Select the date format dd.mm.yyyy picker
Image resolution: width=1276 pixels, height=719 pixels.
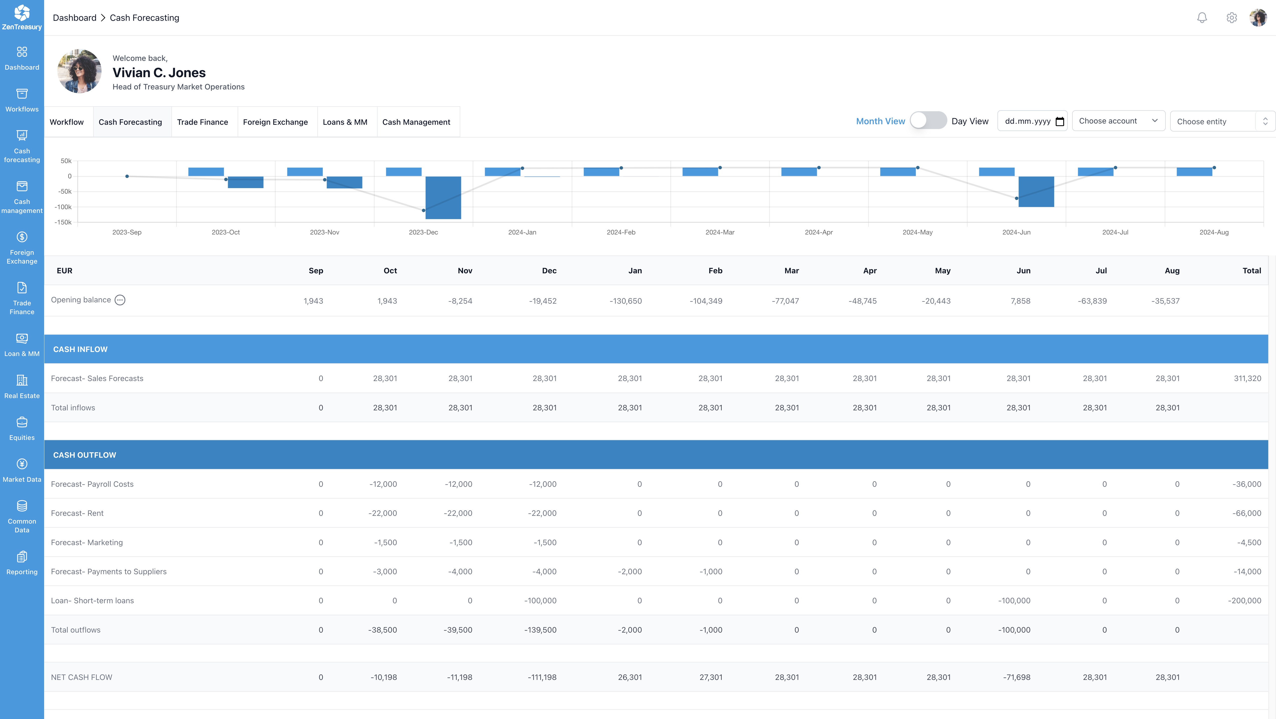pos(1032,121)
